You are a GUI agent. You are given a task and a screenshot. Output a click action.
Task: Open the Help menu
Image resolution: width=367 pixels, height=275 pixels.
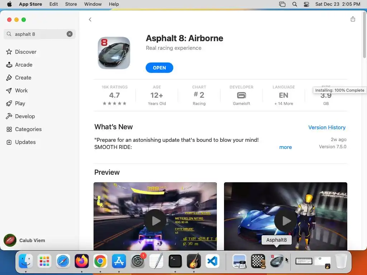pos(114,4)
